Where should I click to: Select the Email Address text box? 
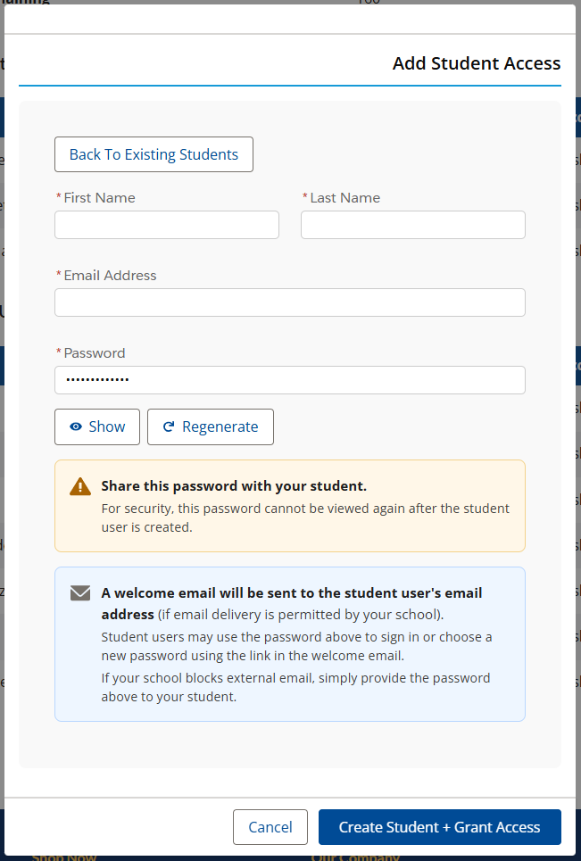(290, 302)
